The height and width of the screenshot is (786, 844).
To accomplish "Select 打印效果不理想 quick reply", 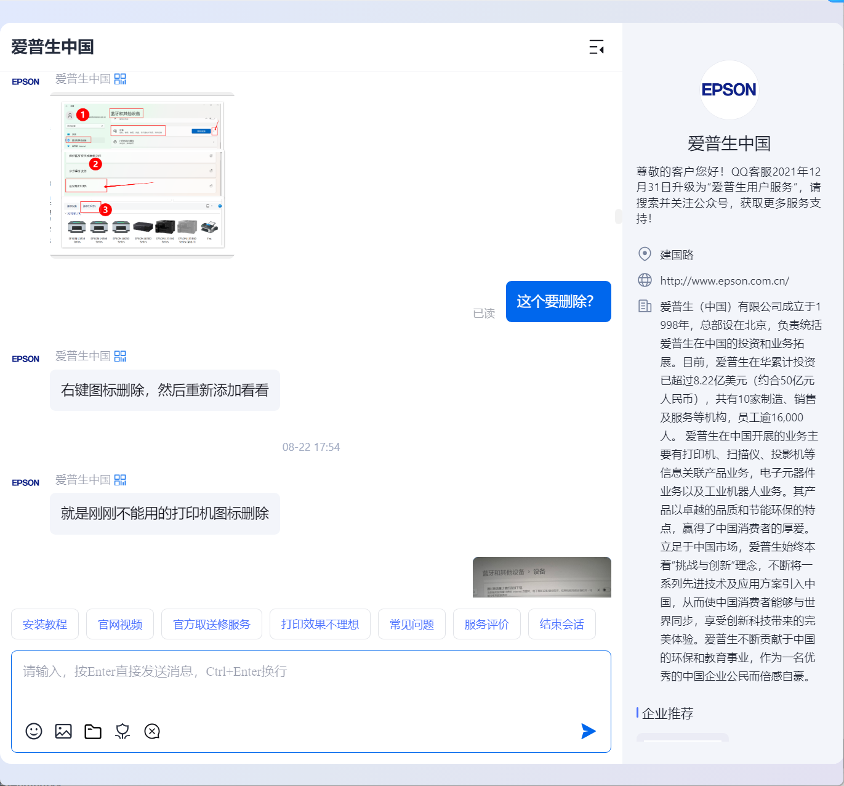I will [320, 624].
